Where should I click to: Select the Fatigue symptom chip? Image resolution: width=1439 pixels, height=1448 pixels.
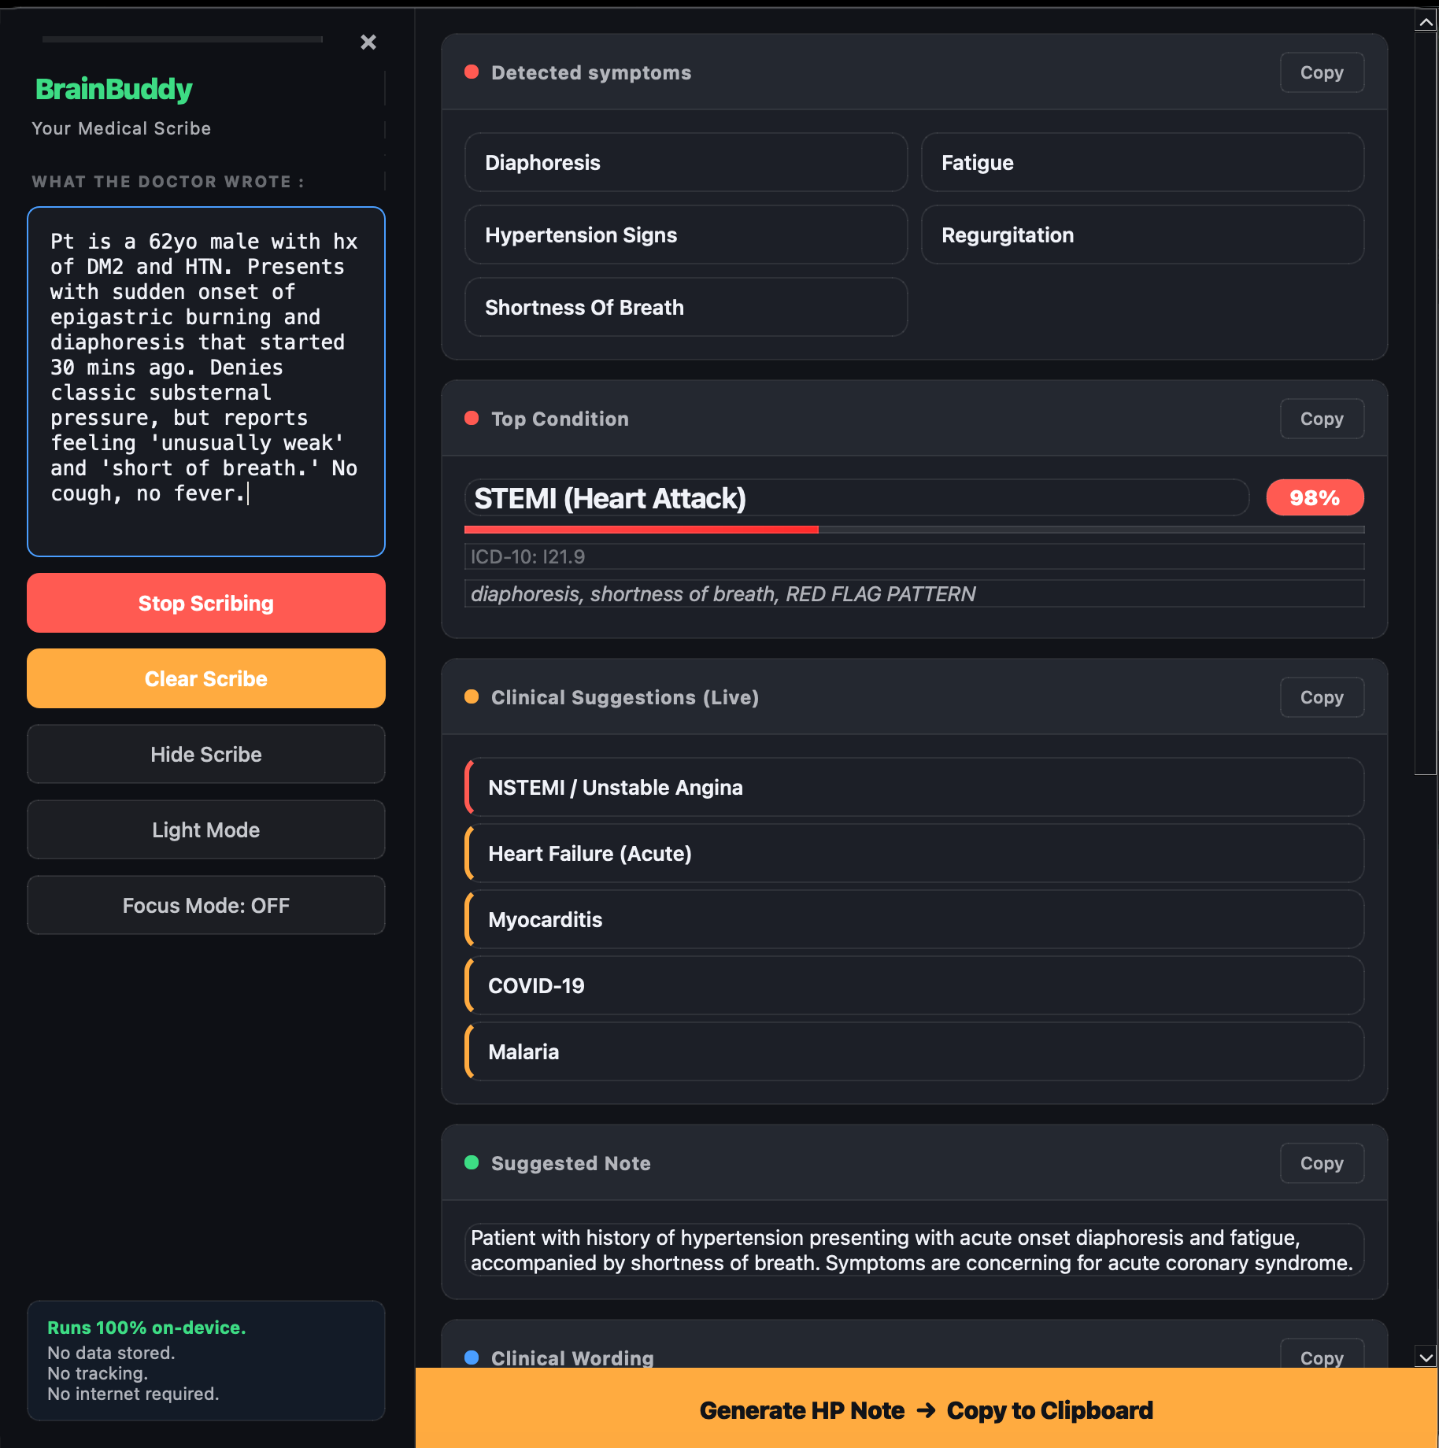pyautogui.click(x=1143, y=162)
